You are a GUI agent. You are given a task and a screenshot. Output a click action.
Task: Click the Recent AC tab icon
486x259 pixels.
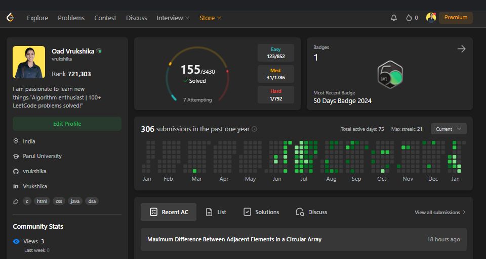153,212
